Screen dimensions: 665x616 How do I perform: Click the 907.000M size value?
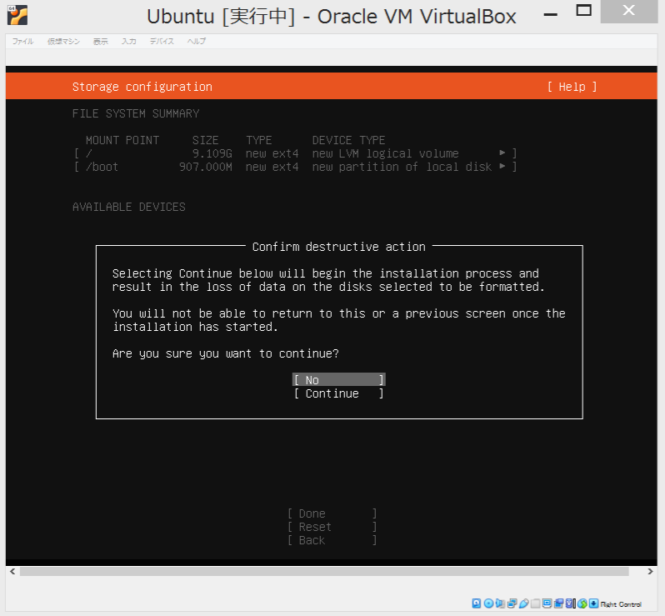[x=206, y=167]
